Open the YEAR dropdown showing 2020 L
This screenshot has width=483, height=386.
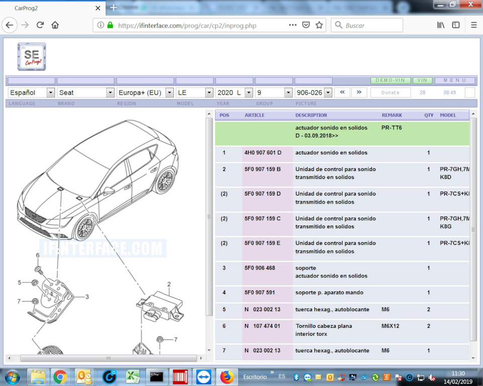(x=234, y=92)
